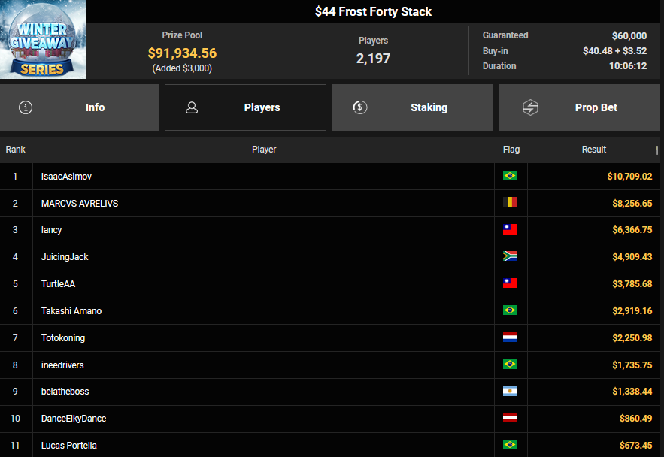Click the Netherlands flag beside Totokoning
Image resolution: width=664 pixels, height=457 pixels.
510,338
